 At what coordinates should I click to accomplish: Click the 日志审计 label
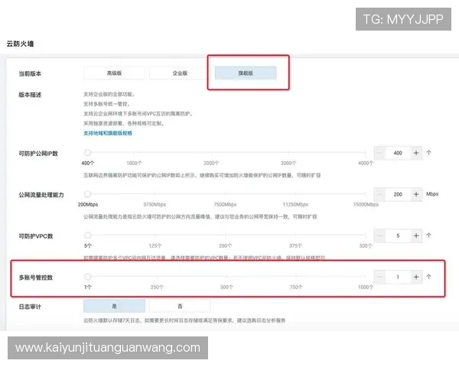(30, 307)
